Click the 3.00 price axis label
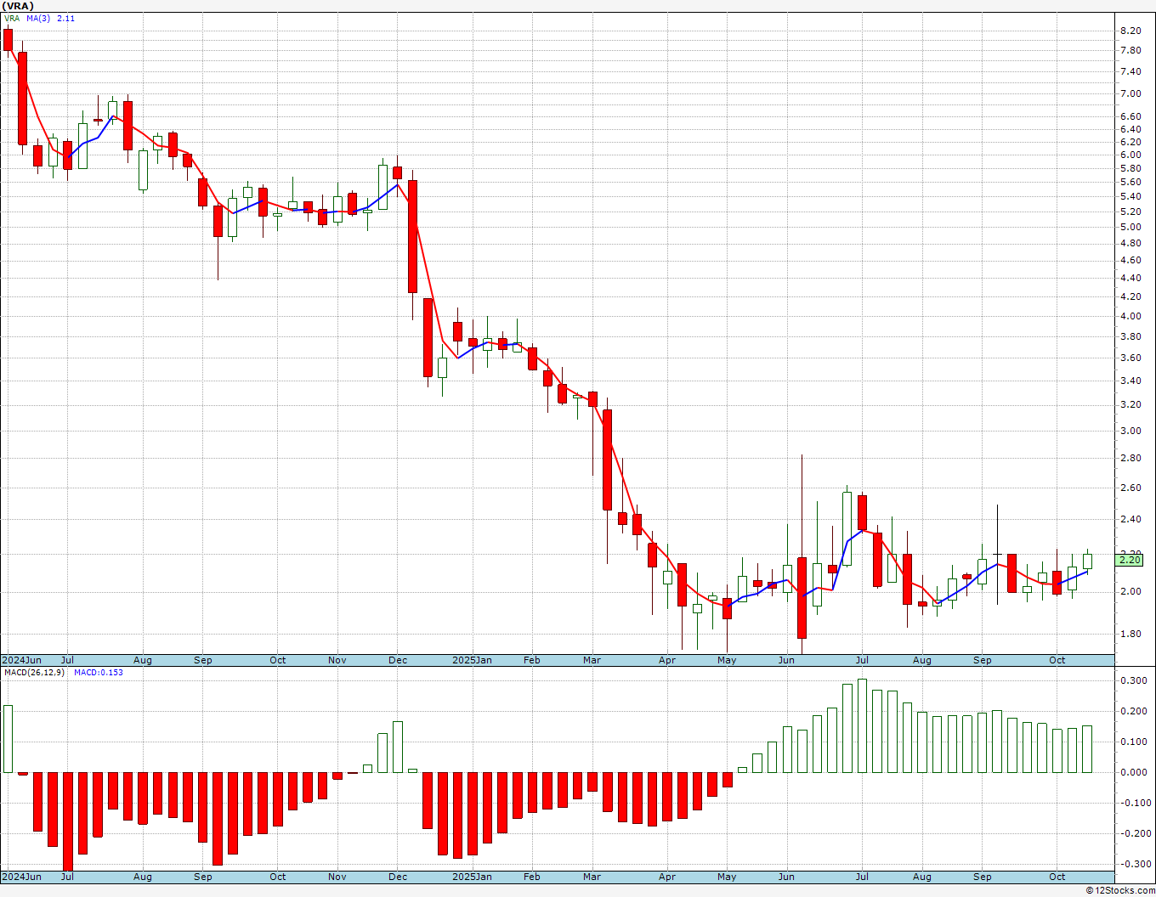This screenshot has height=897, width=1156. (x=1130, y=431)
